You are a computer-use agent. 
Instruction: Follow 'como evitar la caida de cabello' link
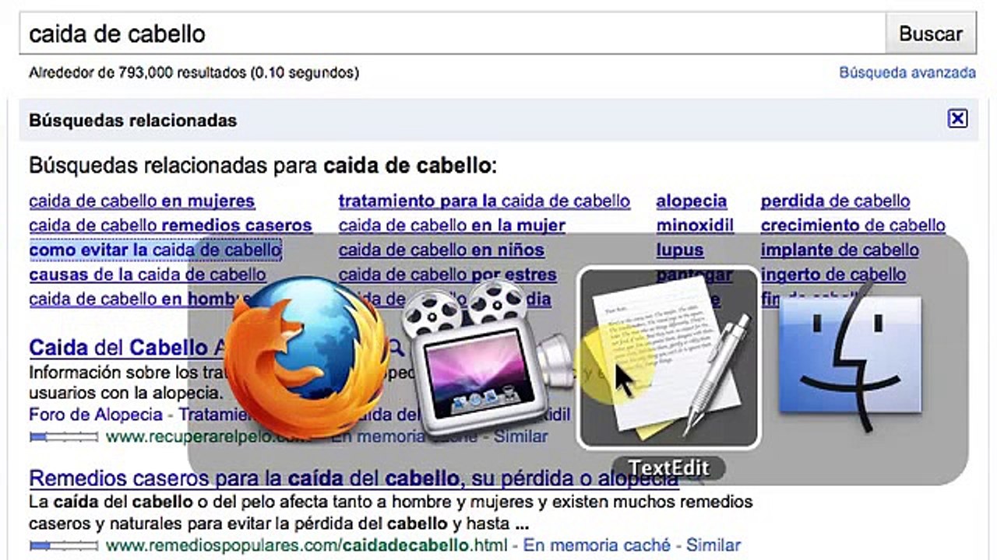pyautogui.click(x=155, y=250)
